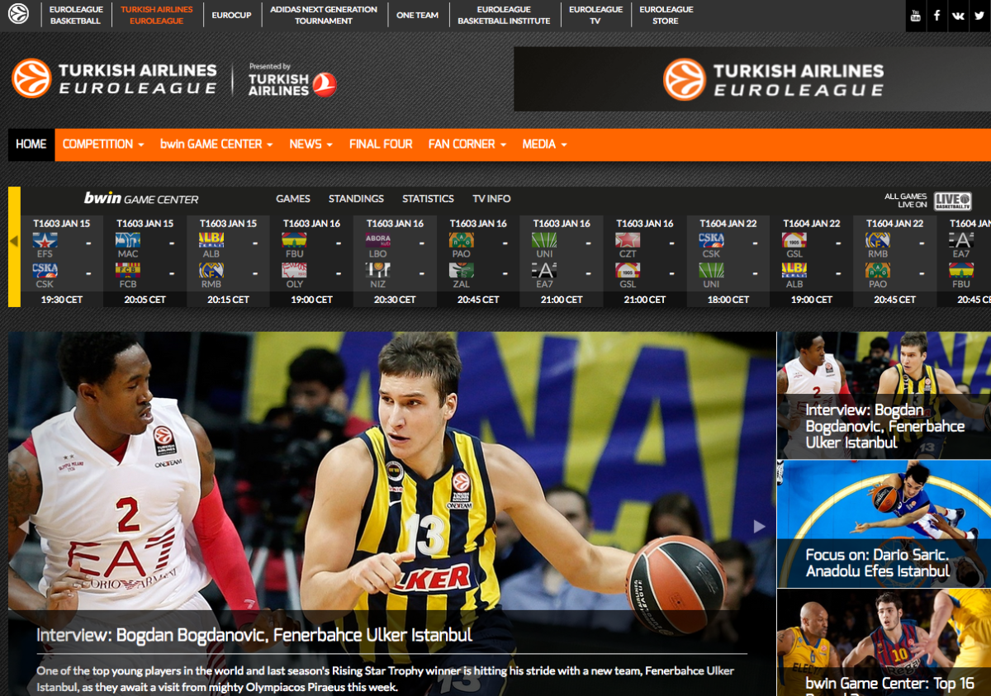This screenshot has height=696, width=991.
Task: Switch to the TV INFO tab
Action: click(491, 199)
